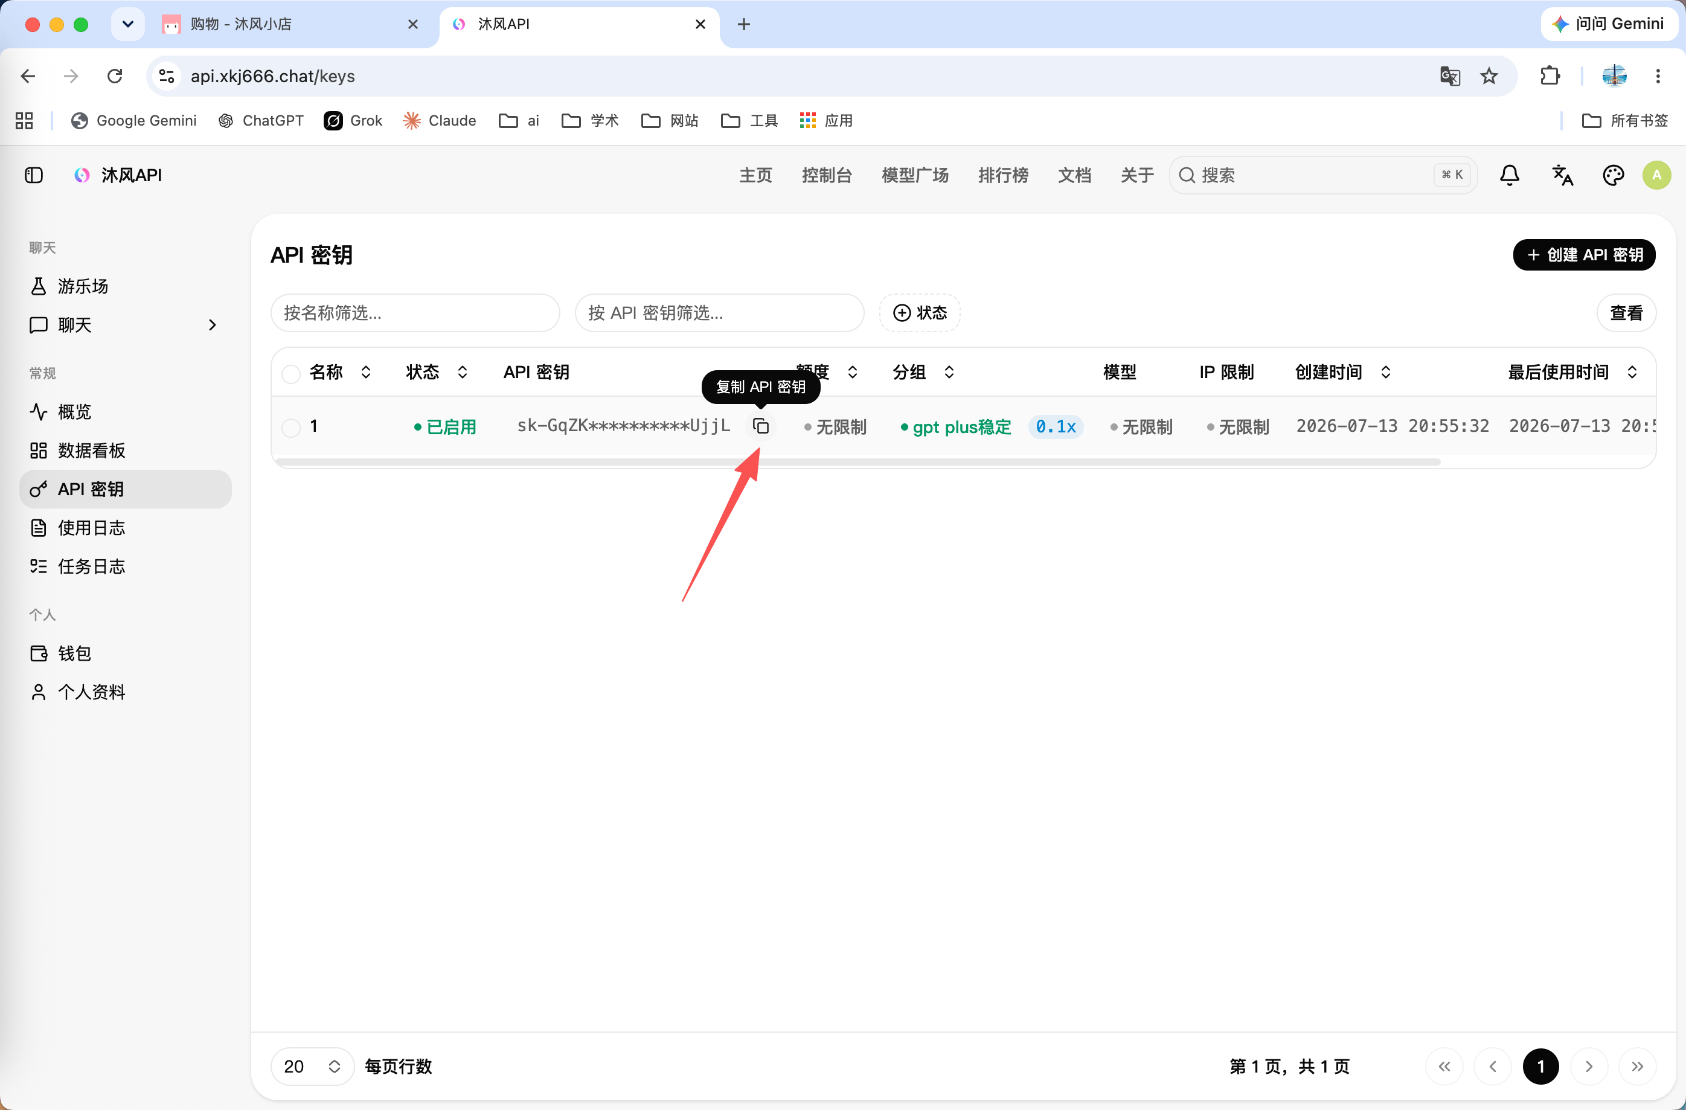Open the 所有书签 folder

point(1625,120)
